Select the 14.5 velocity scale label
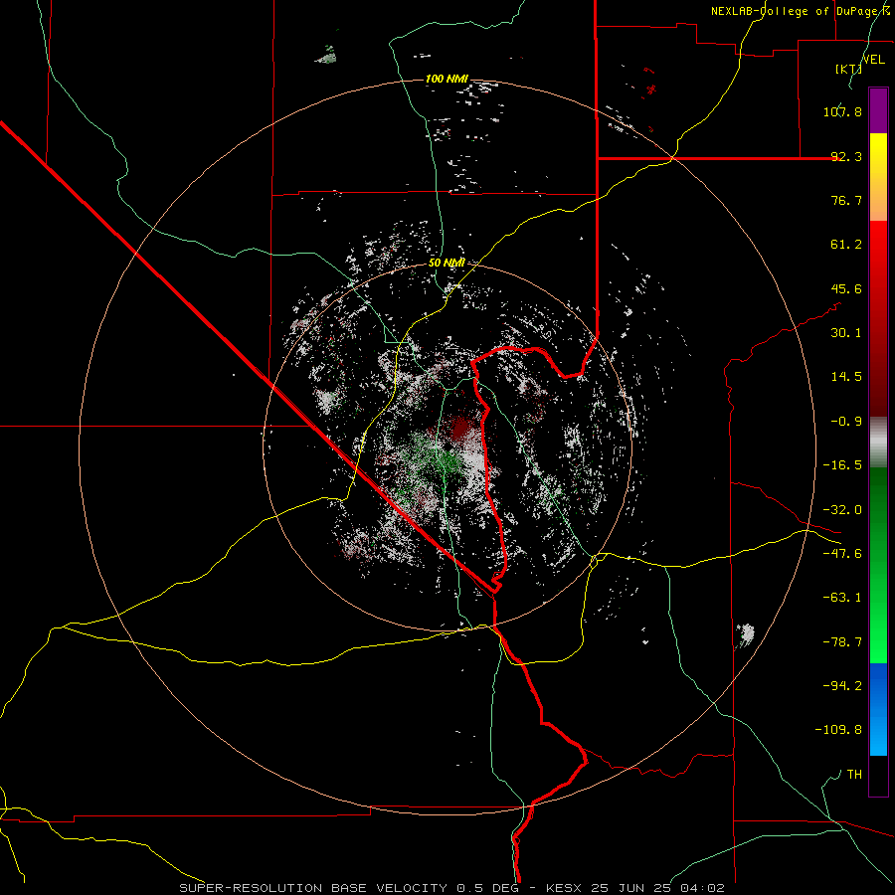 click(846, 377)
